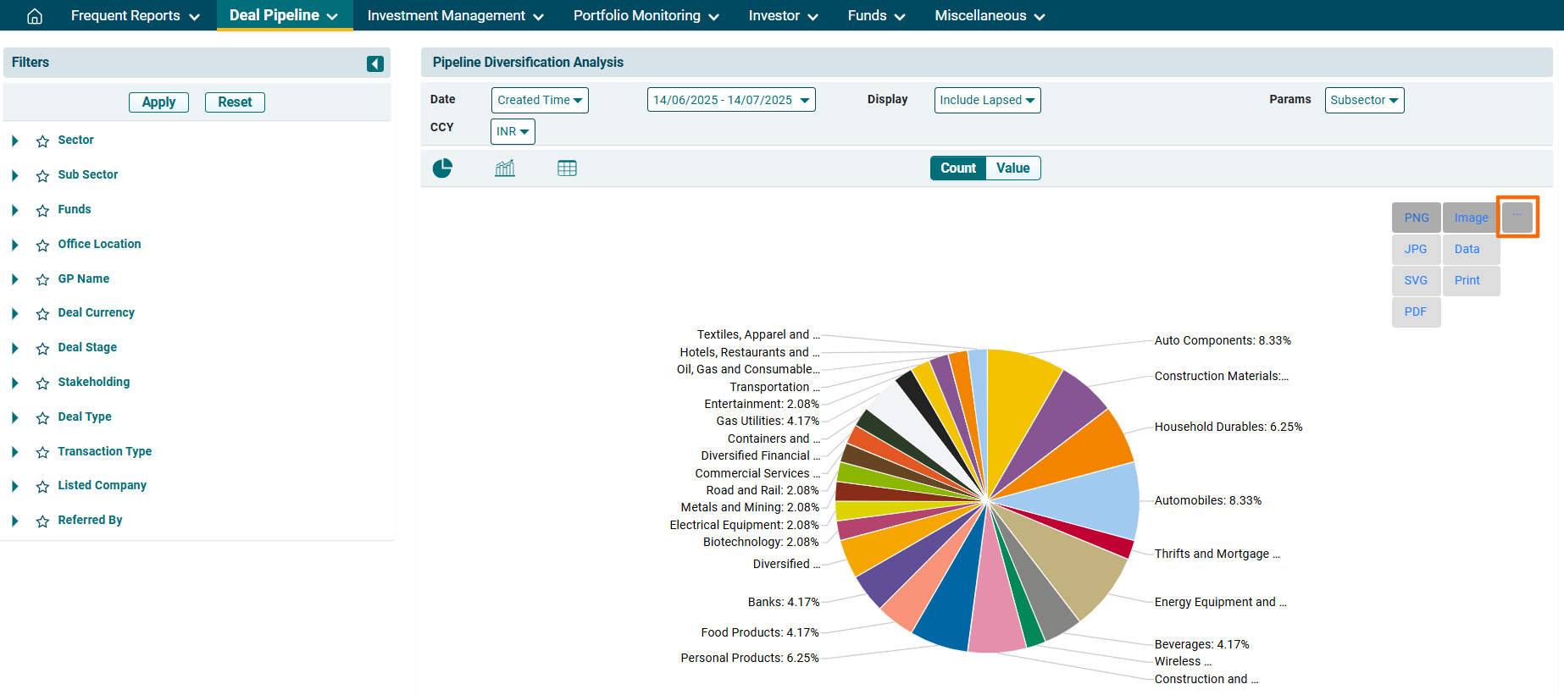Screen dimensions: 1564x695
Task: Switch to the table grid view
Action: [567, 168]
